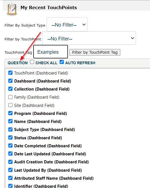Toggle the Name (Dashboard Field) checkbox

[x=10, y=121]
